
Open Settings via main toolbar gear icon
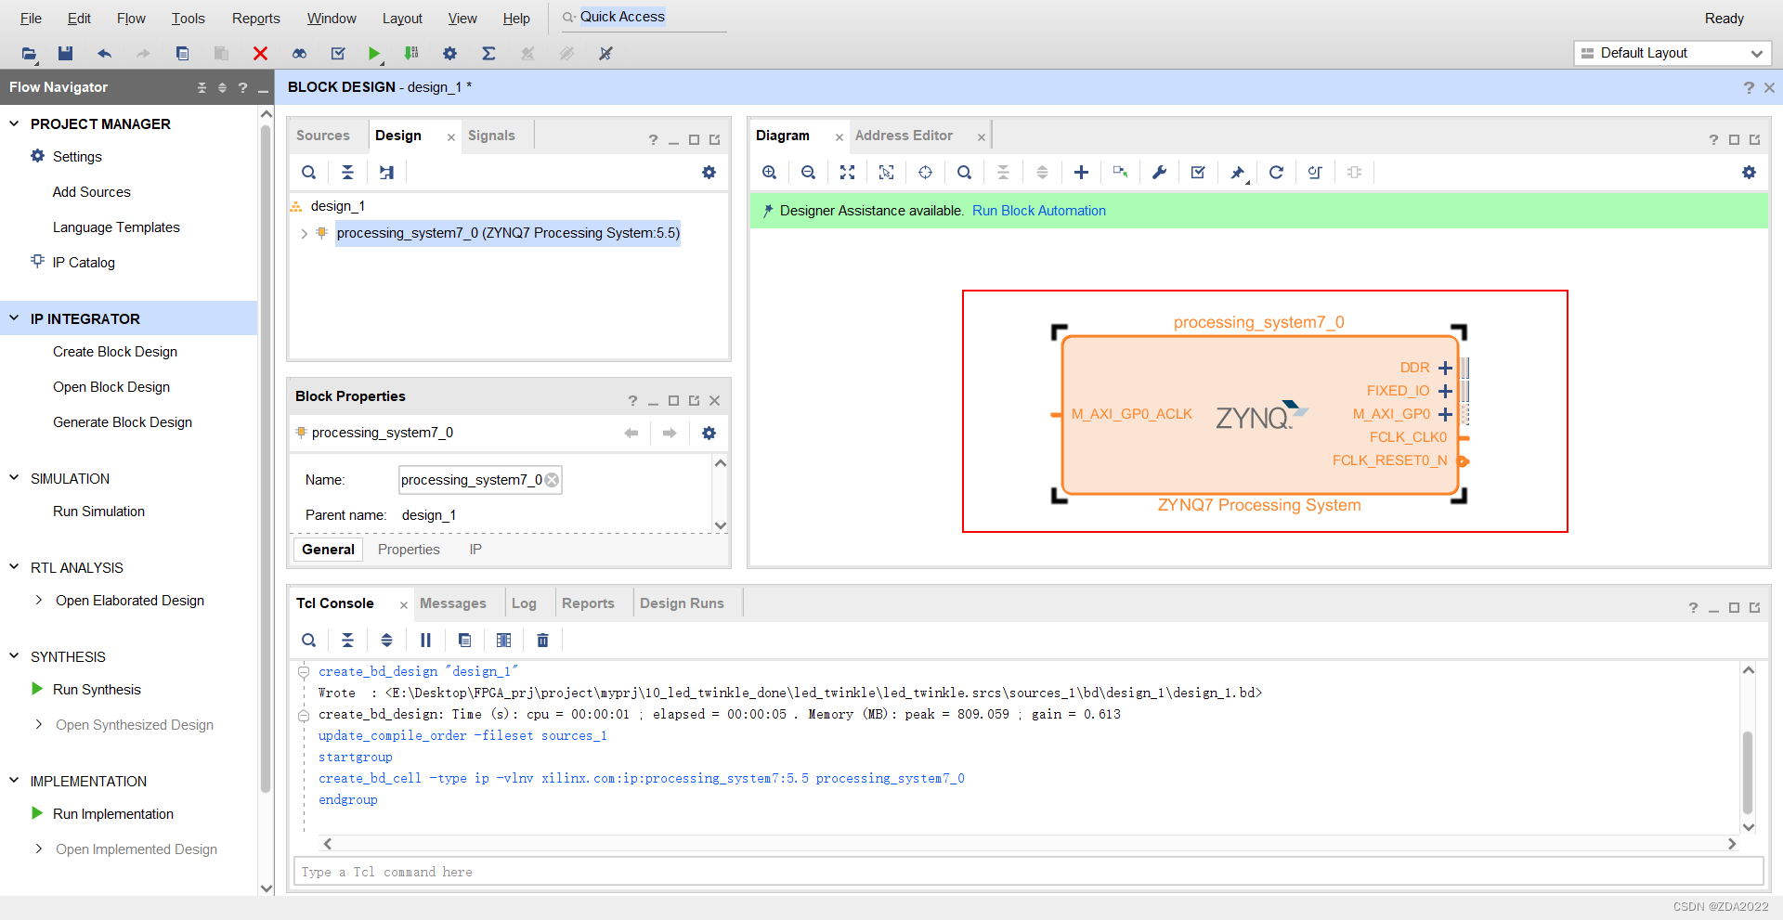[x=449, y=54]
